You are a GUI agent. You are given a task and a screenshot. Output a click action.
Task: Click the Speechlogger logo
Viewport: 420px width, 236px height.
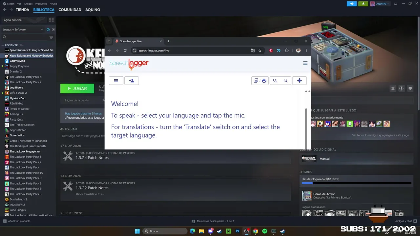point(129,64)
